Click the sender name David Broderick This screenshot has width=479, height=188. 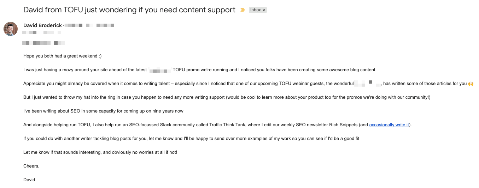[x=42, y=25]
